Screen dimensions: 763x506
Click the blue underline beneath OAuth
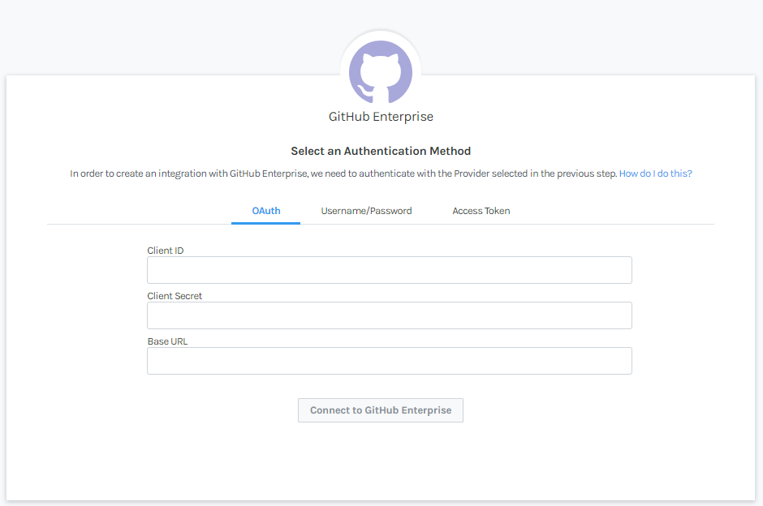point(265,223)
